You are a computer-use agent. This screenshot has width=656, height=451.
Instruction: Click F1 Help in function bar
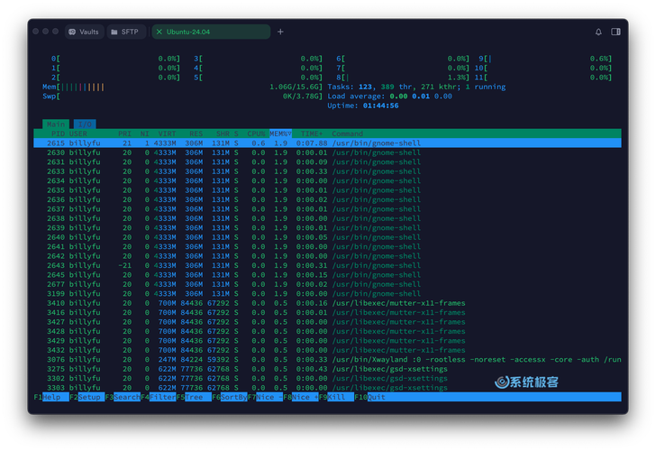pos(51,397)
